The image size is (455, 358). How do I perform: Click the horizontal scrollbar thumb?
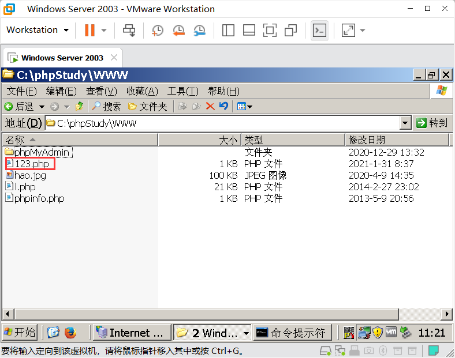click(x=206, y=314)
